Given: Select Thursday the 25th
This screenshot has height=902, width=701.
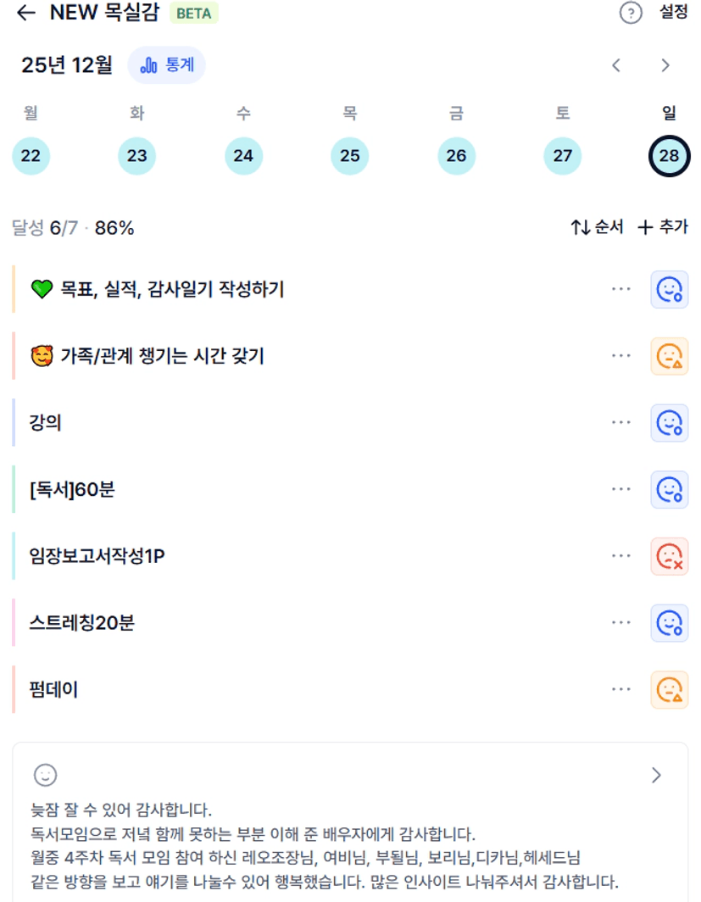Looking at the screenshot, I should [349, 156].
